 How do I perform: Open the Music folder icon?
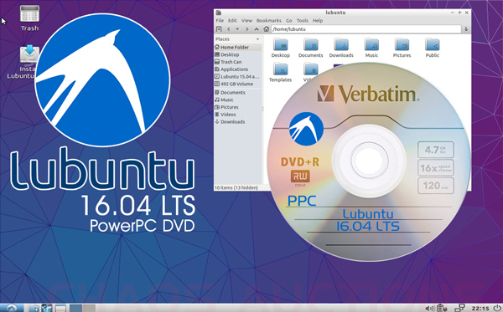(371, 48)
